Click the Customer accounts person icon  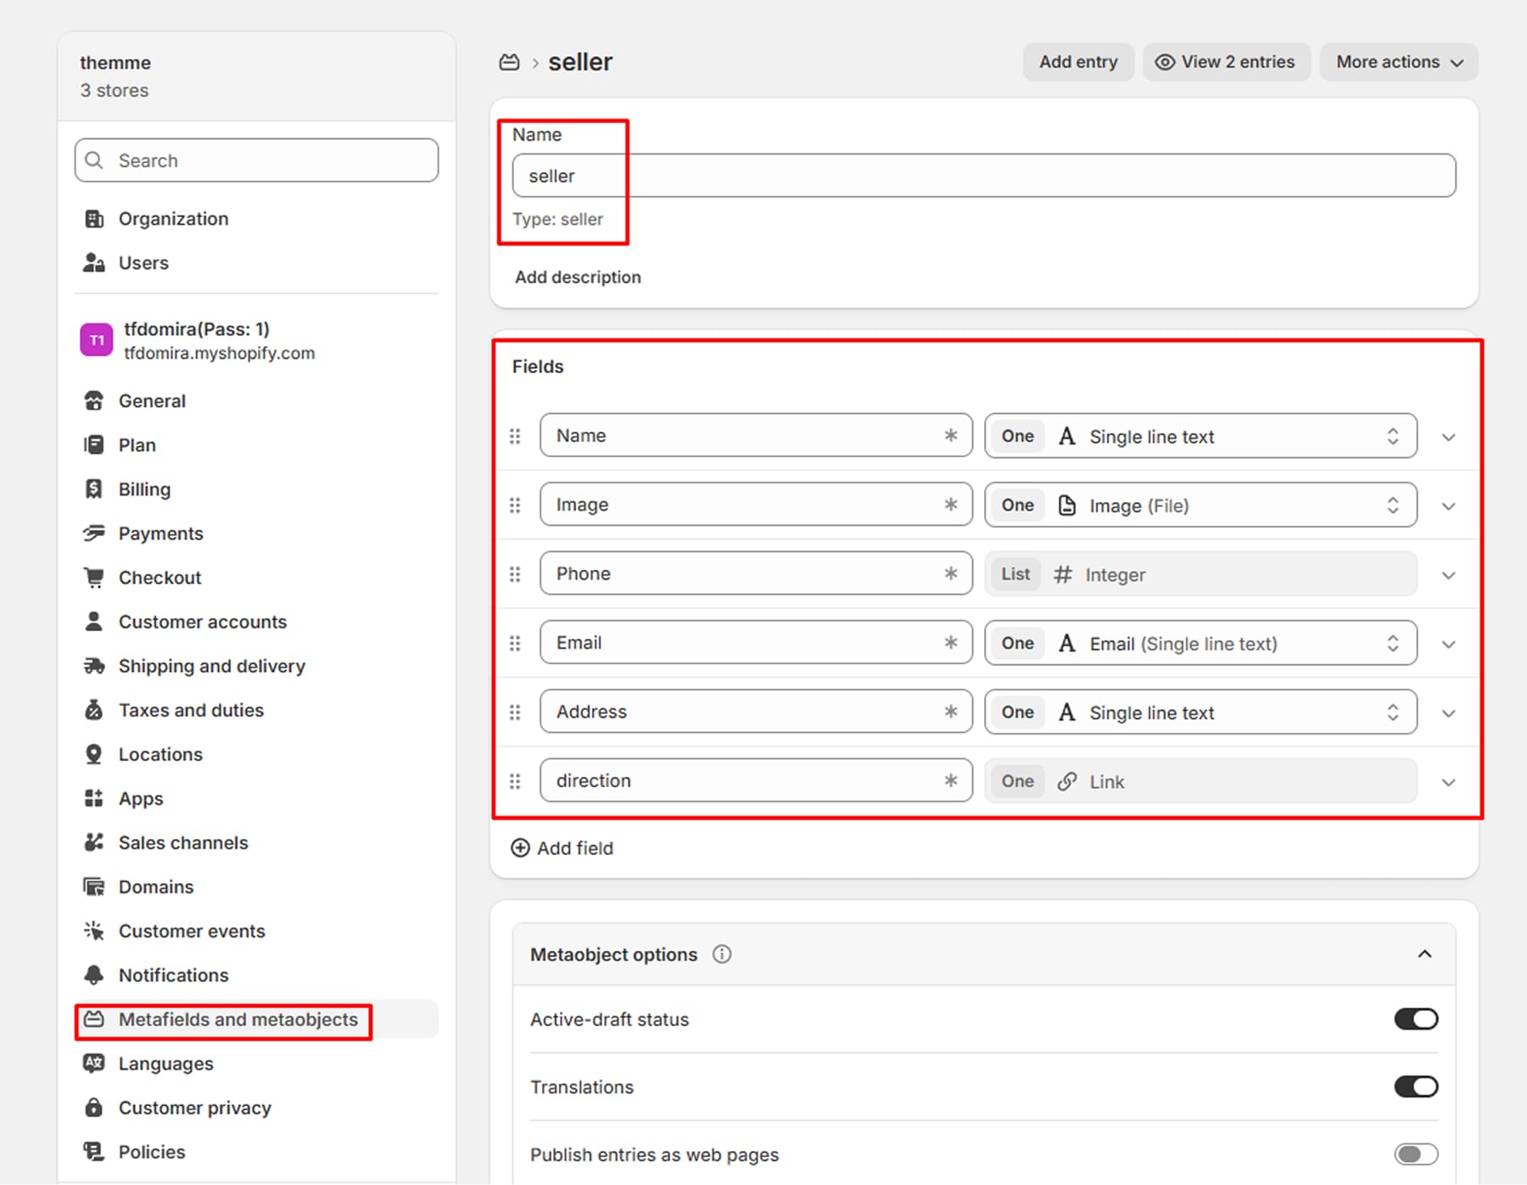pos(94,622)
